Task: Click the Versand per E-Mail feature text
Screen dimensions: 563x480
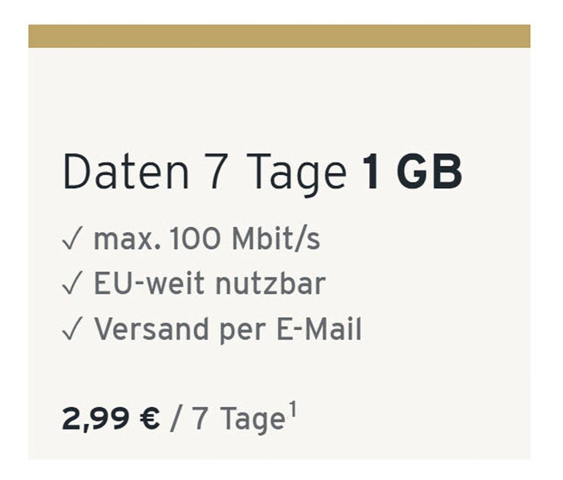Action: [x=228, y=329]
